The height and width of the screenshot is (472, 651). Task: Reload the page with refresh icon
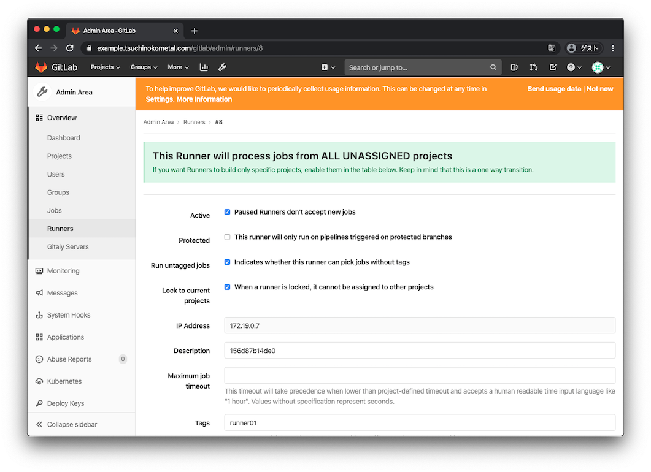click(70, 48)
